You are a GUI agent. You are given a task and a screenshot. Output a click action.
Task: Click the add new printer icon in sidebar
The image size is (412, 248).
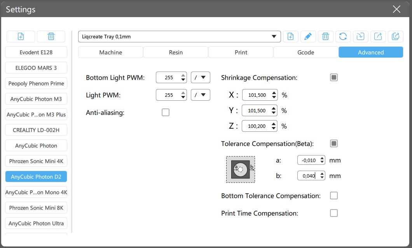coord(21,37)
